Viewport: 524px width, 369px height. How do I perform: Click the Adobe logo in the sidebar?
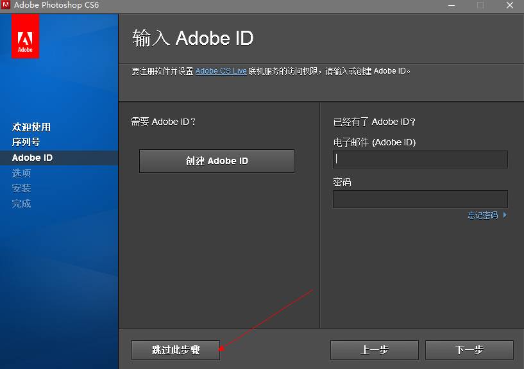click(24, 37)
